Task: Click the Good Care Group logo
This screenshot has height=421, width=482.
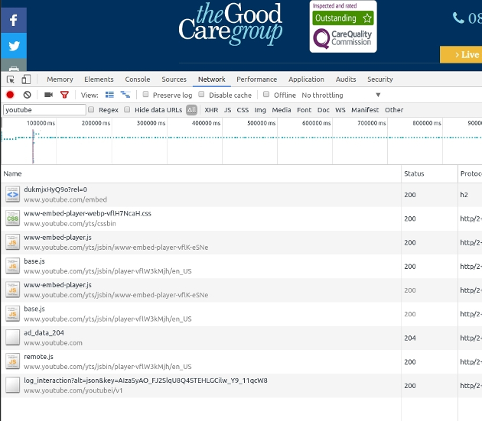Action: 230,24
